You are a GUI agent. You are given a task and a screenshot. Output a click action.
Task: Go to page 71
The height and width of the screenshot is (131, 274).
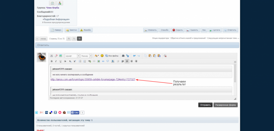(x=74, y=39)
